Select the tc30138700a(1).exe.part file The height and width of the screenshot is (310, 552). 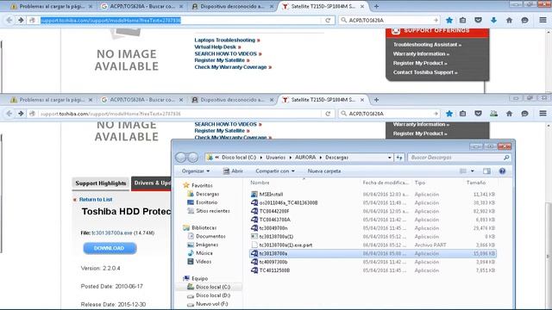[285, 245]
